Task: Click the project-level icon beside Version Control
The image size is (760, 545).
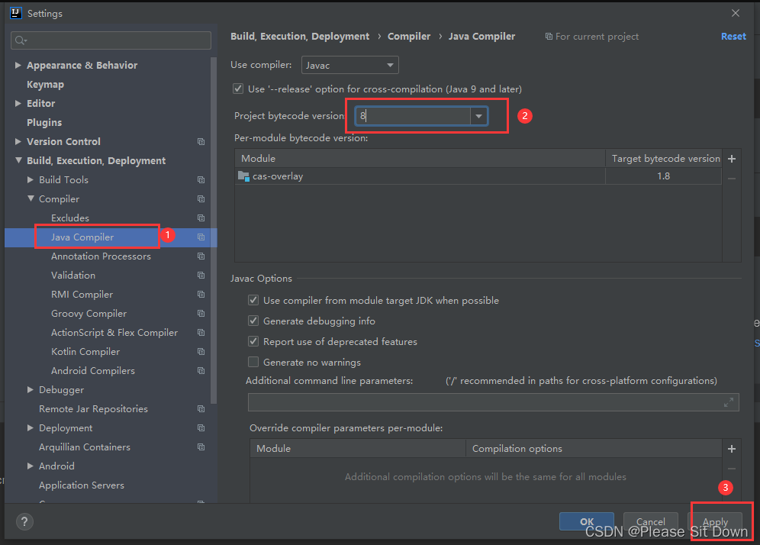Action: pos(201,141)
